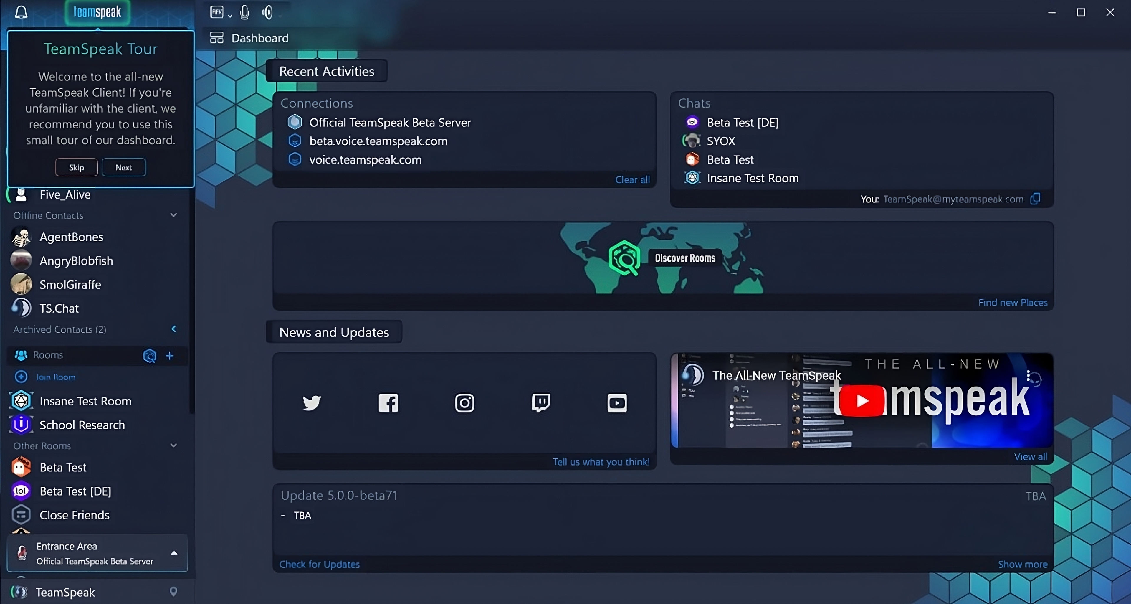Copy myteamspeak address icon
This screenshot has width=1131, height=604.
click(1035, 199)
